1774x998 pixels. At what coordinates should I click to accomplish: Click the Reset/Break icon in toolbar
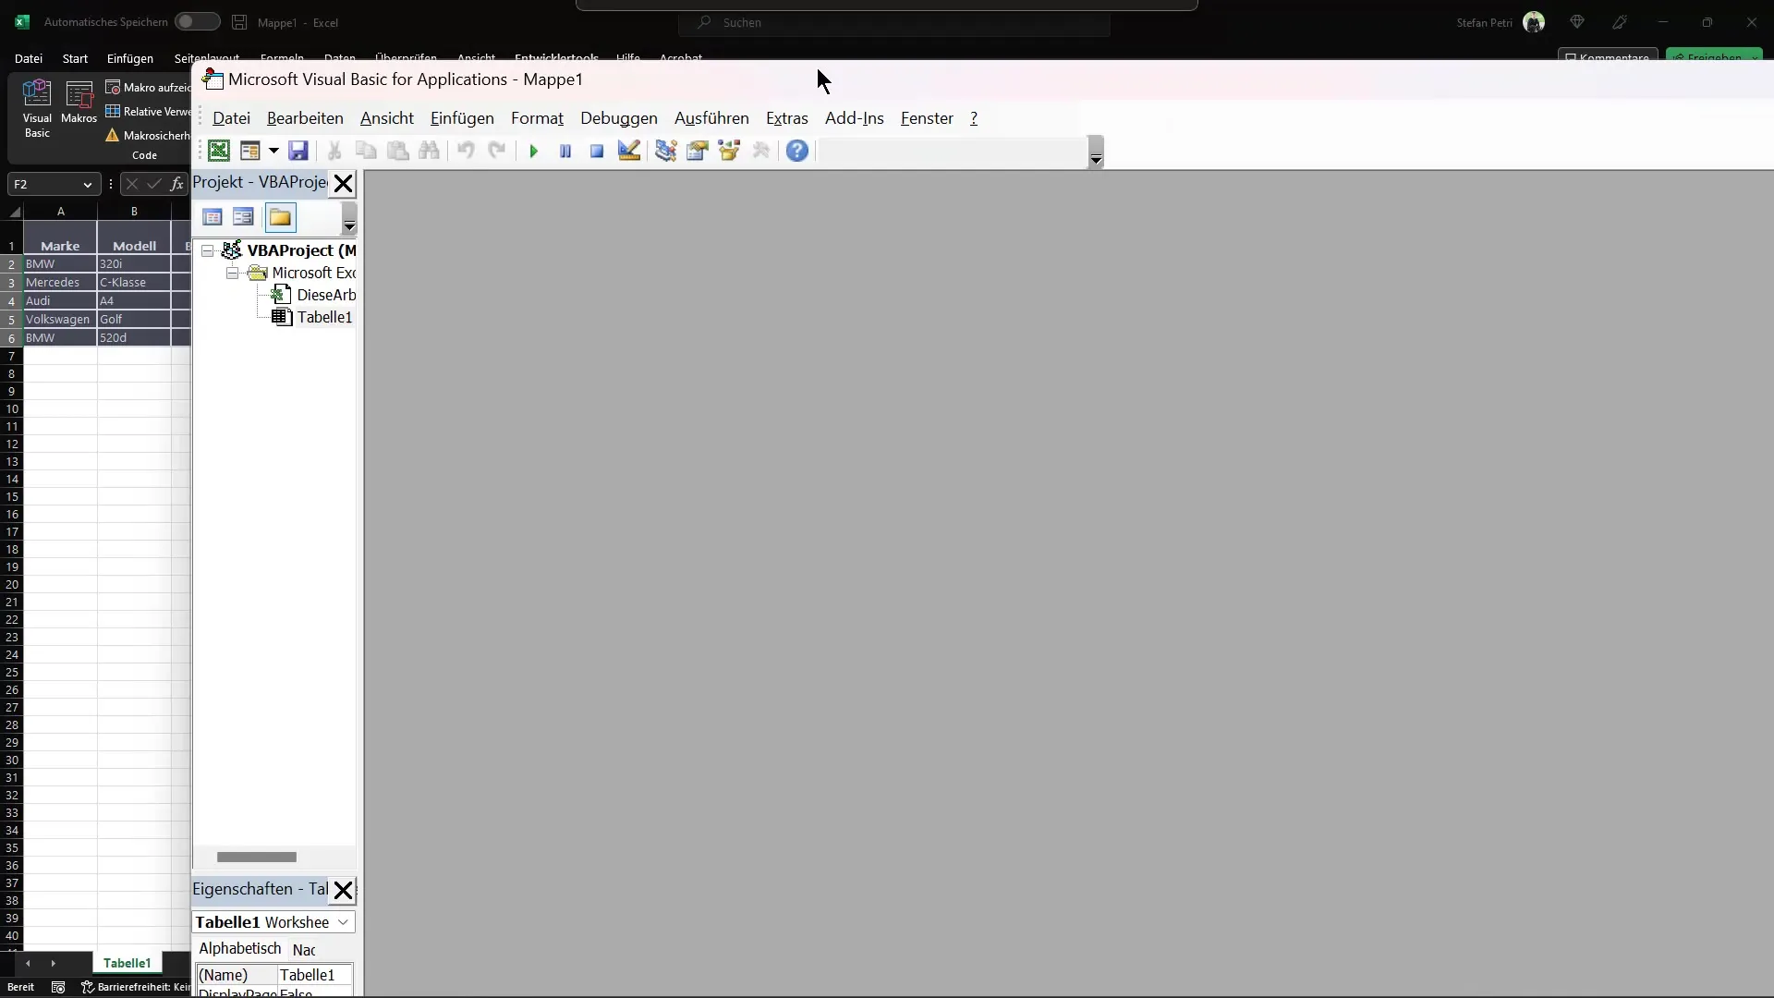pos(596,150)
